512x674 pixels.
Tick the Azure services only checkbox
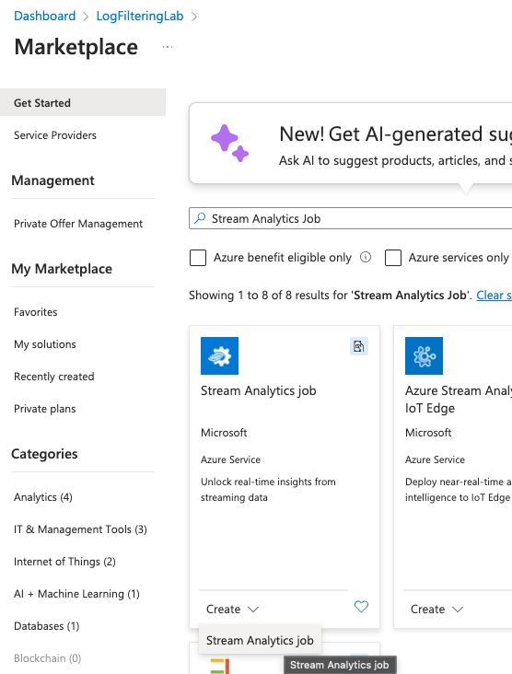click(x=393, y=258)
